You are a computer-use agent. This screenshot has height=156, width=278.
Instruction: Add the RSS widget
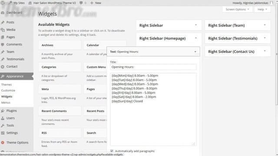pos(60,133)
